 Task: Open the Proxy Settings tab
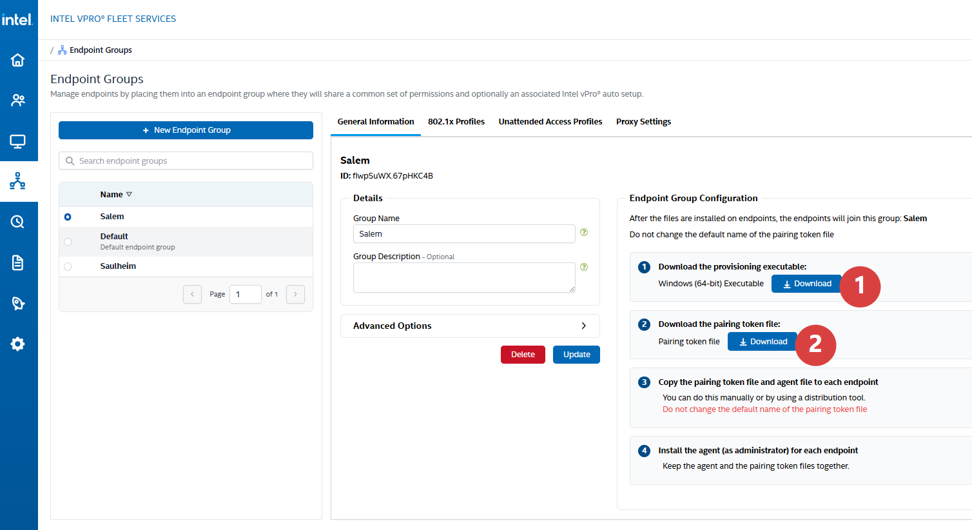(643, 121)
